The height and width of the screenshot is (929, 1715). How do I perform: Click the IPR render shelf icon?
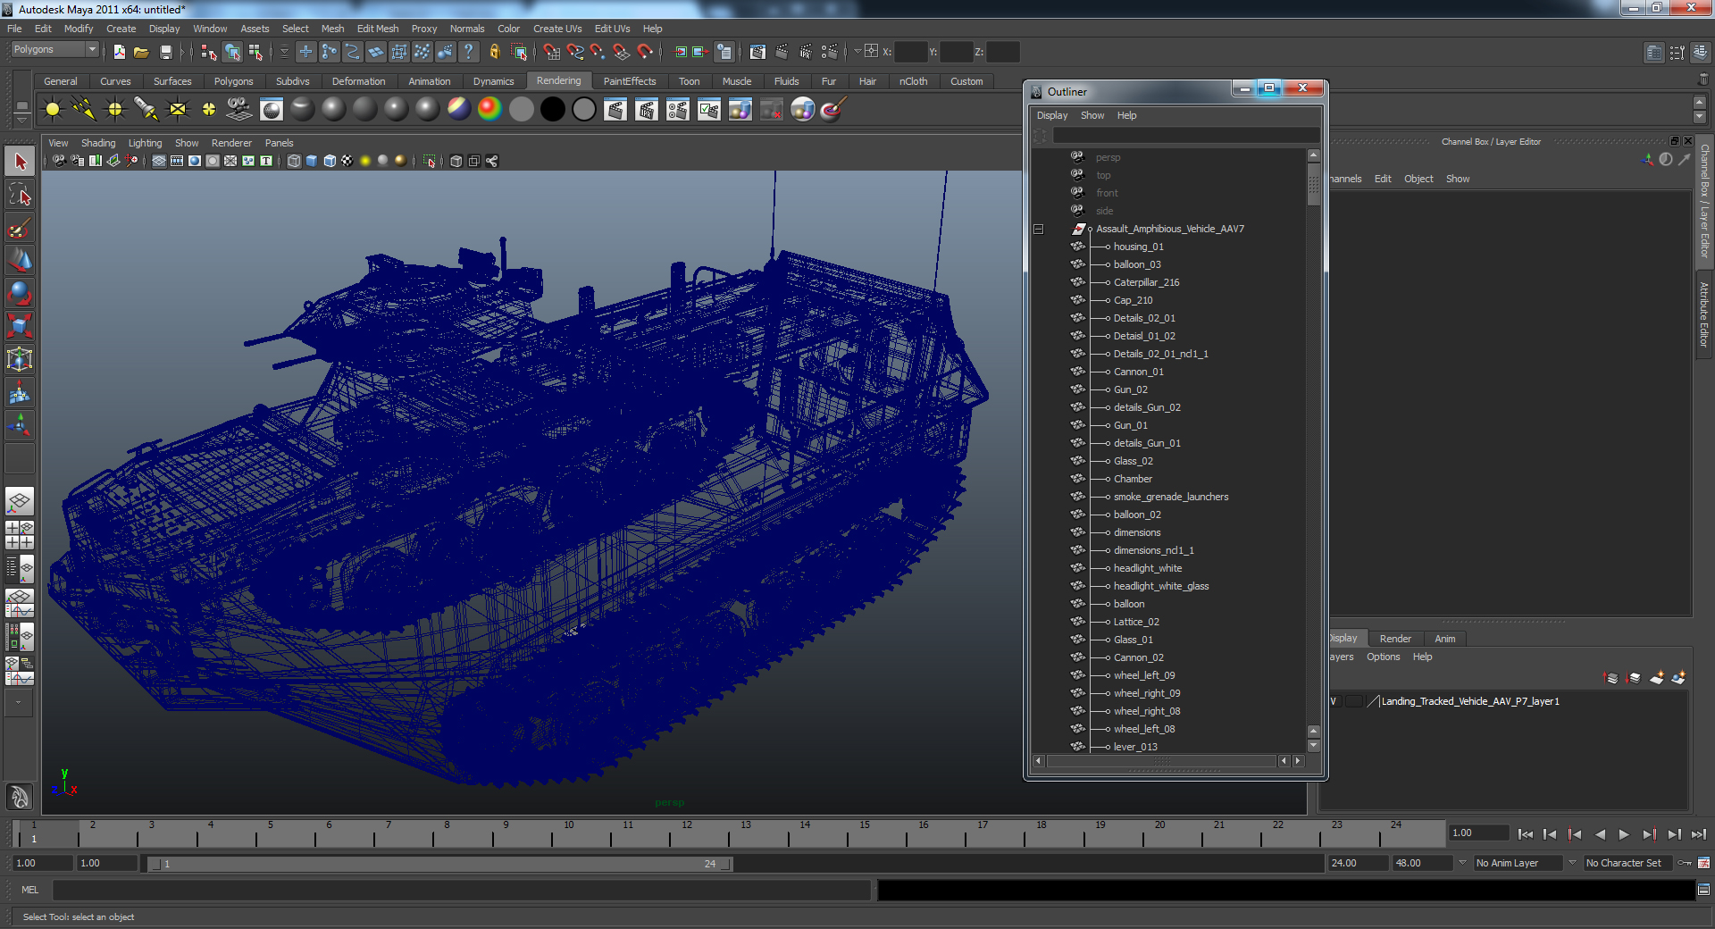[646, 109]
